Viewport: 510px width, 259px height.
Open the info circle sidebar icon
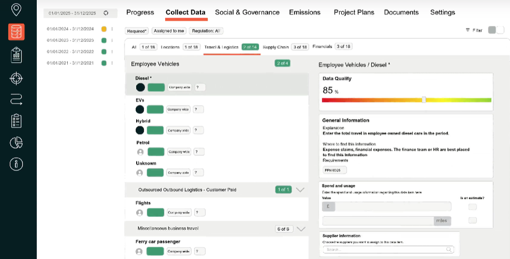(16, 164)
